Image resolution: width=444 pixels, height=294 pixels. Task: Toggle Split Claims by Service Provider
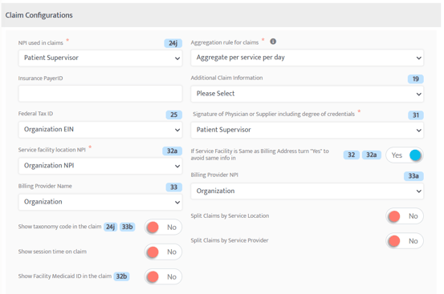coord(405,241)
